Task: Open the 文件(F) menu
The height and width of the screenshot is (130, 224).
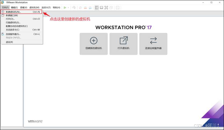Action: (x=5, y=7)
